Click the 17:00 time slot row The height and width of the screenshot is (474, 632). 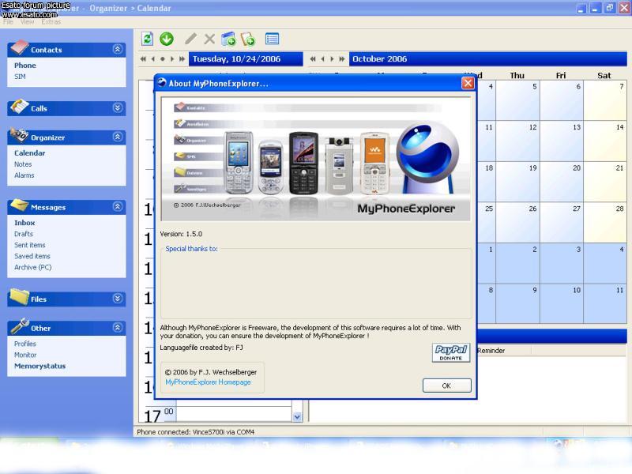click(x=234, y=414)
